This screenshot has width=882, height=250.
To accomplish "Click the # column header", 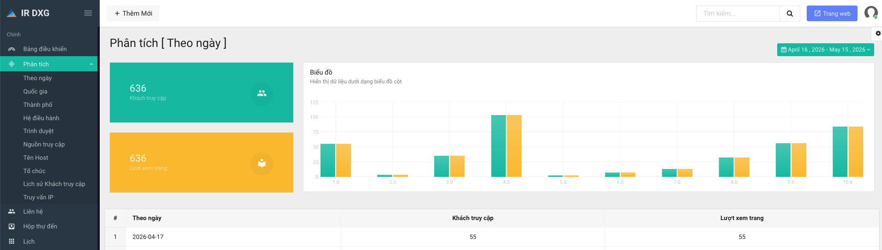I will [x=115, y=218].
